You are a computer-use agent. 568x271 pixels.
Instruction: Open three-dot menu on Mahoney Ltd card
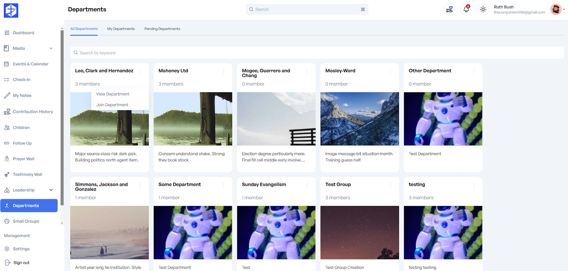(224, 72)
